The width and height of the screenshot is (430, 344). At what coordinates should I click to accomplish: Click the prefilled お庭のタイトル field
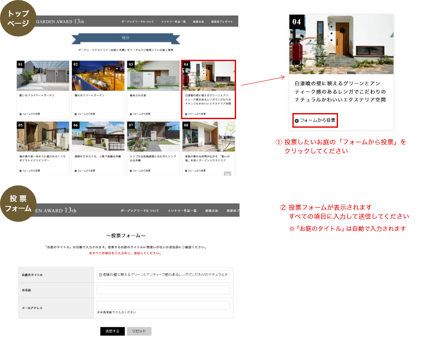(163, 275)
